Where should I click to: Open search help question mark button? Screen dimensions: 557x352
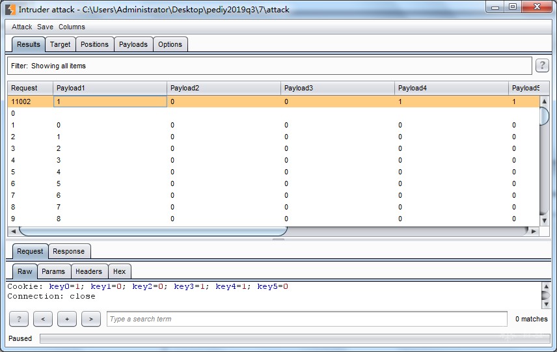19,319
